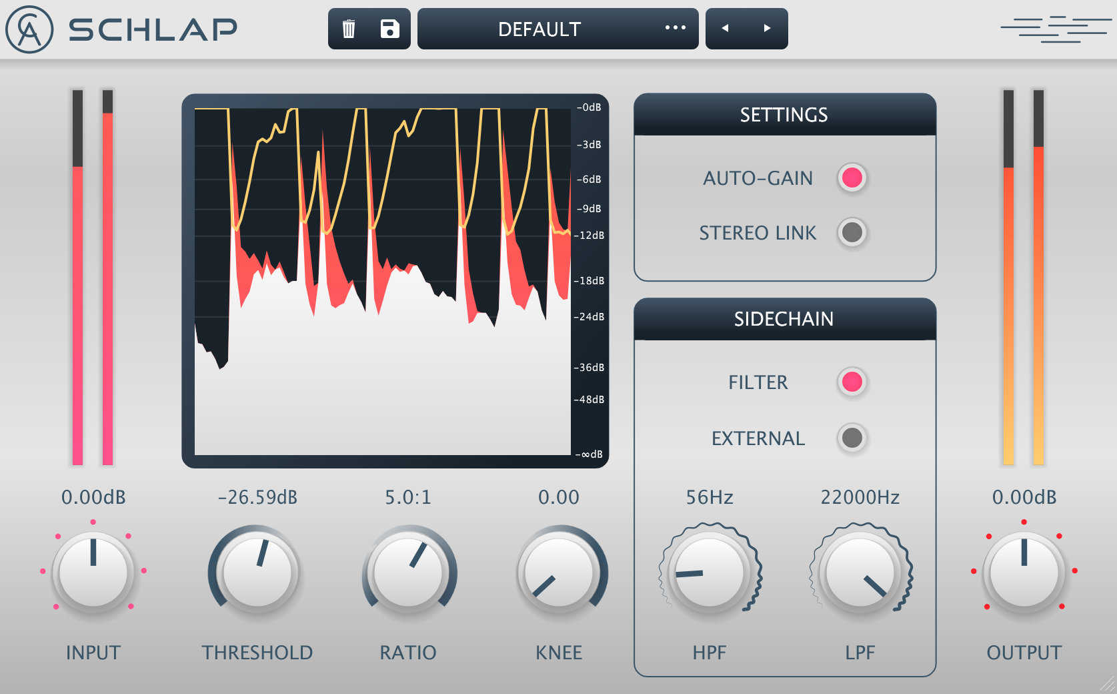Click the left input level meter

pyautogui.click(x=78, y=280)
